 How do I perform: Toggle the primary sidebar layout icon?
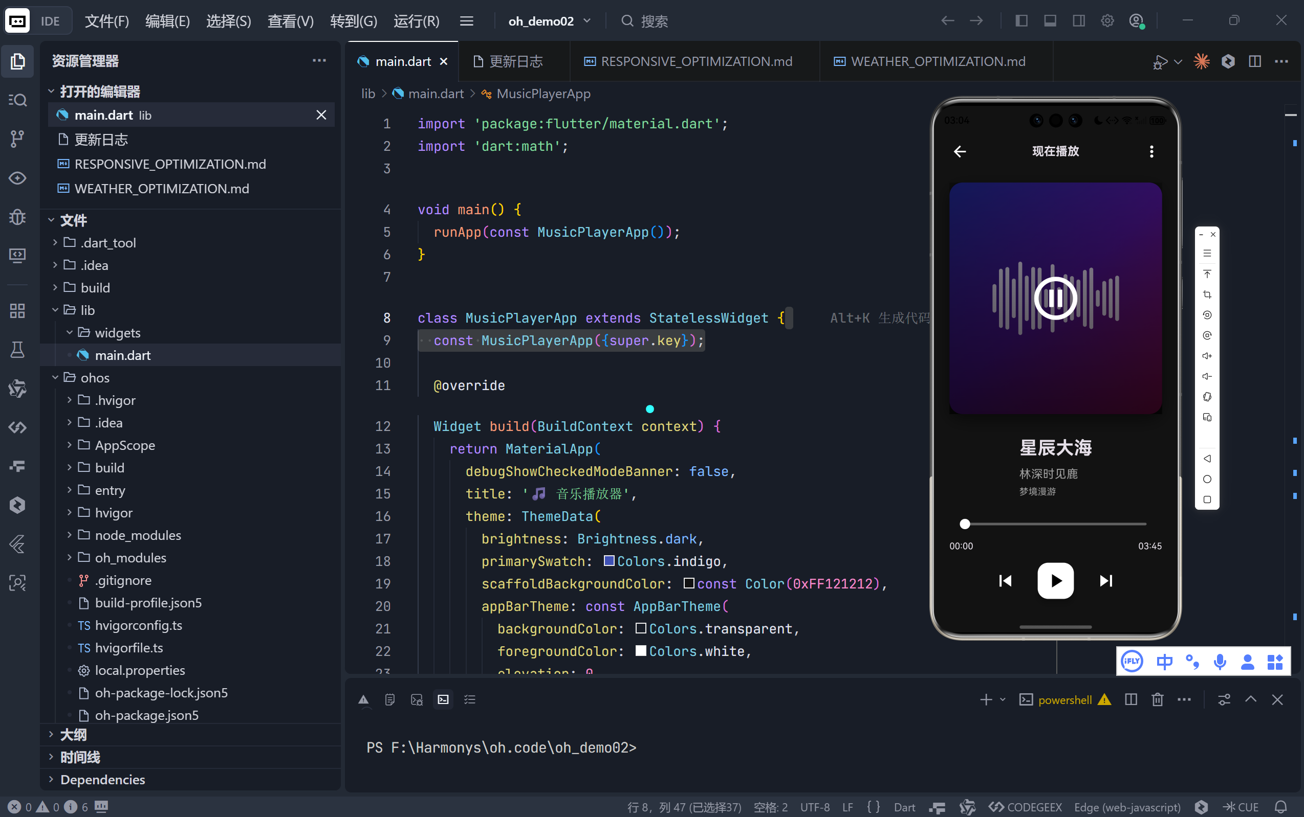click(1021, 21)
